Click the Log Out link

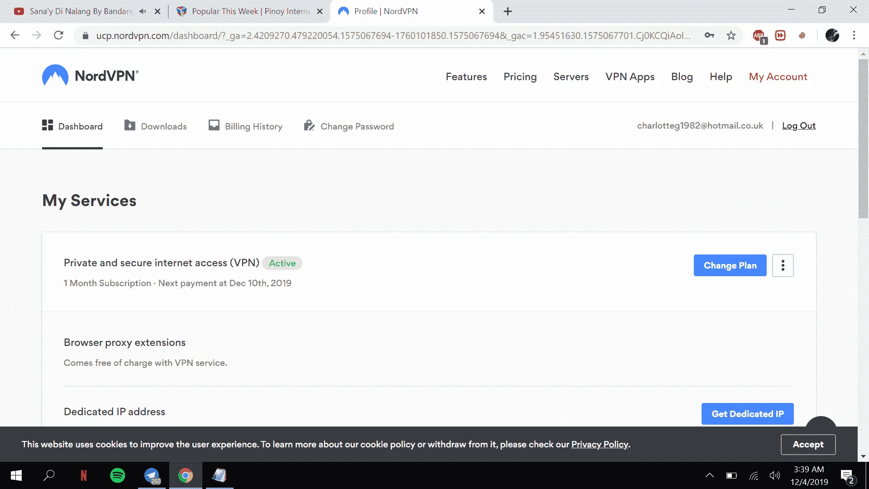pos(799,125)
